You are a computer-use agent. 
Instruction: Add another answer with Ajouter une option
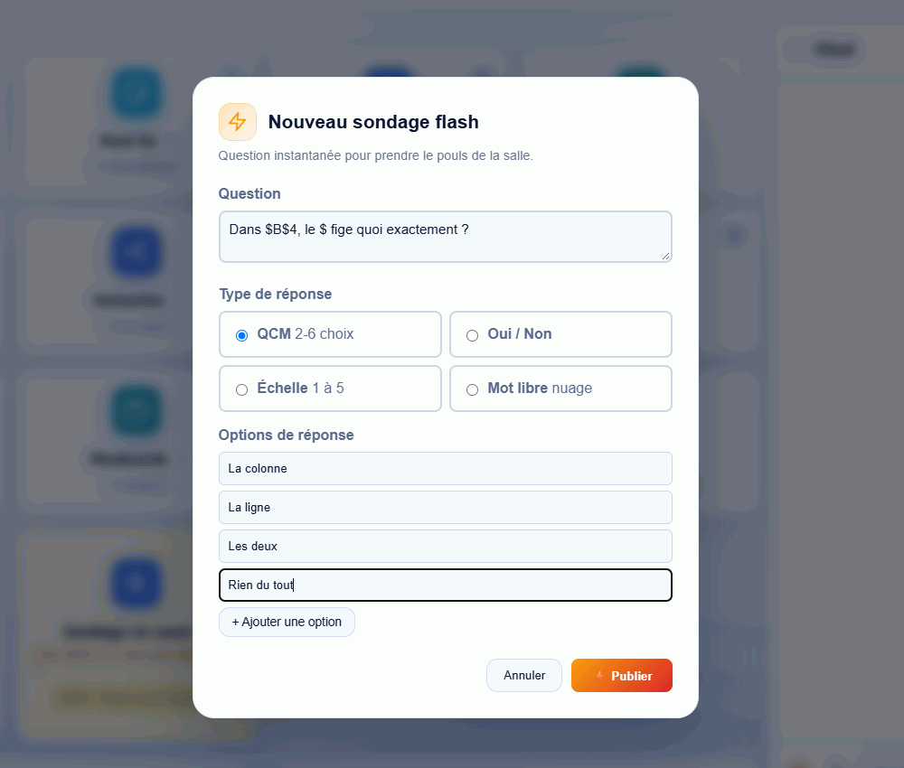(287, 623)
